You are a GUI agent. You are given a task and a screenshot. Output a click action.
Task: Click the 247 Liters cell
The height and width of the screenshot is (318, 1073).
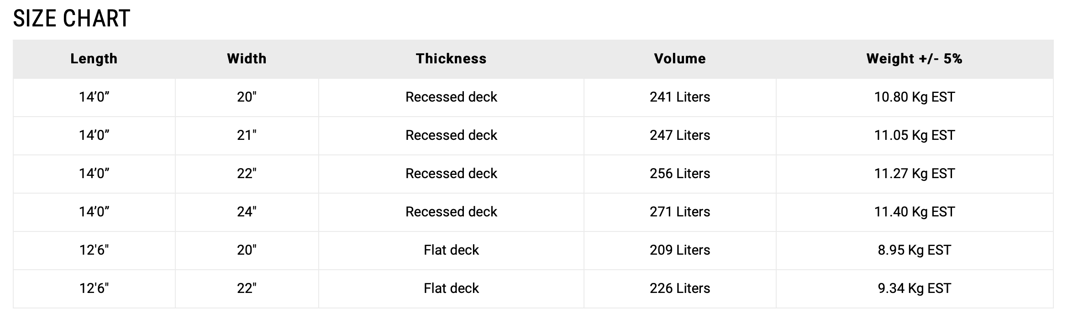(680, 135)
